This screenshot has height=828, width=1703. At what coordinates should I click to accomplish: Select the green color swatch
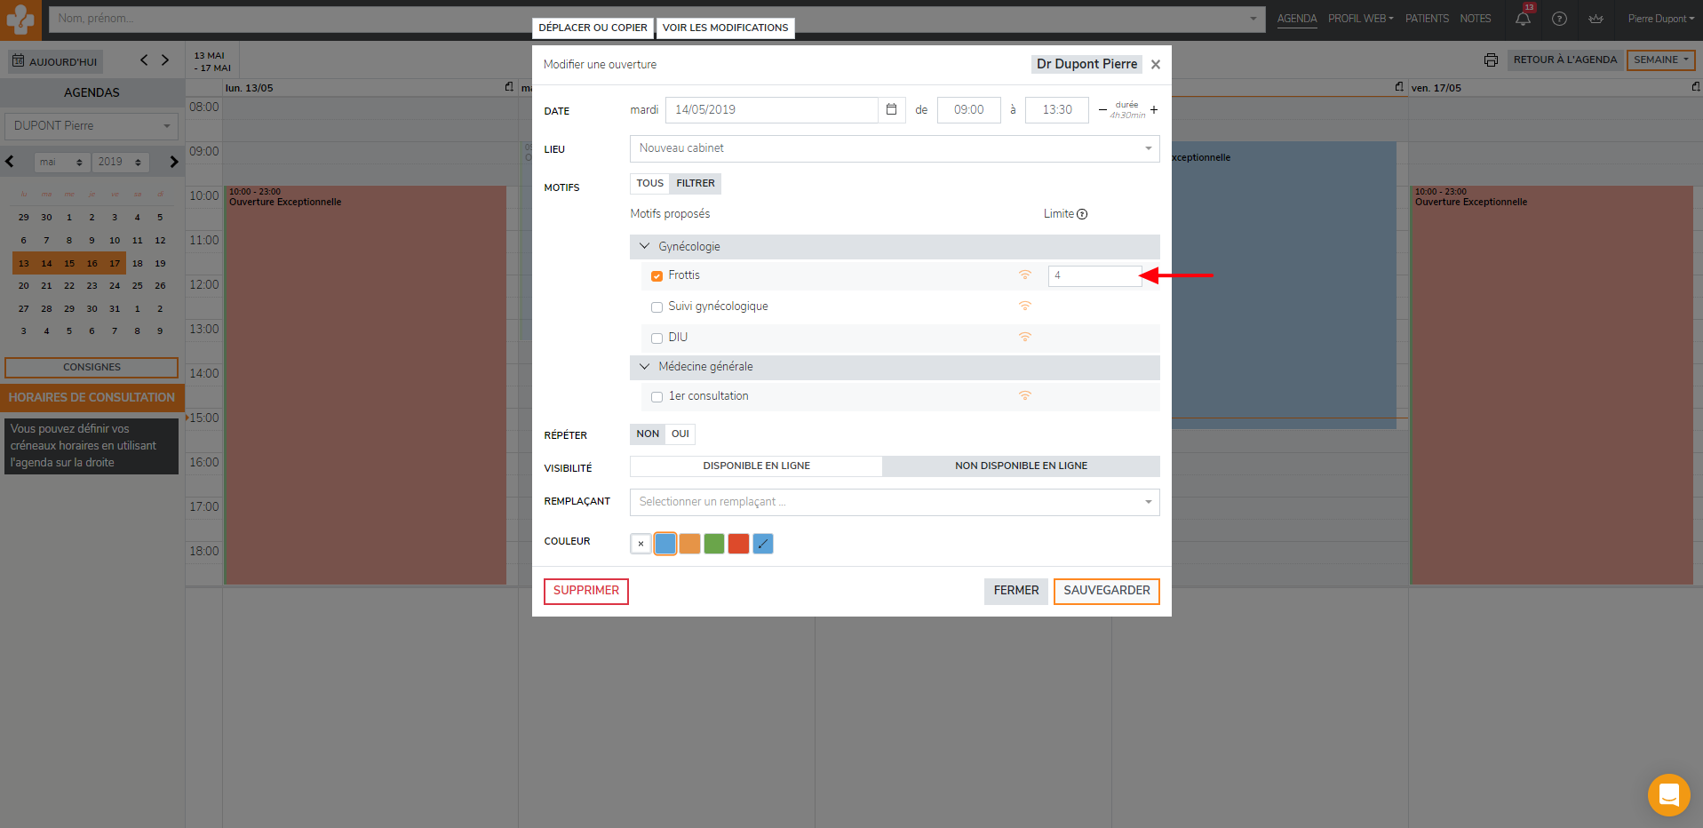pos(714,544)
